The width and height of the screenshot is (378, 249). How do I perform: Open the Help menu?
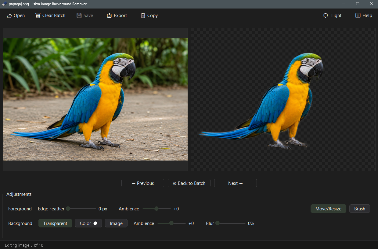pyautogui.click(x=364, y=16)
